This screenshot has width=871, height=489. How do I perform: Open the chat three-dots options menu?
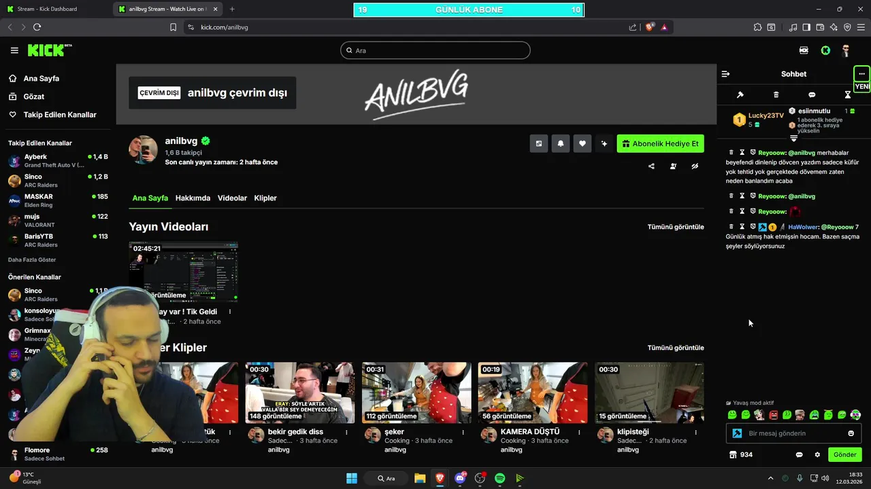[x=861, y=73]
